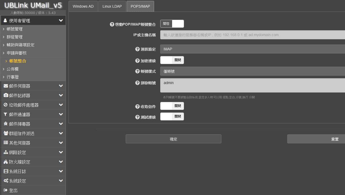This screenshot has width=345, height=195.
Task: Enable the 加密連線 switch
Action: pos(172,60)
